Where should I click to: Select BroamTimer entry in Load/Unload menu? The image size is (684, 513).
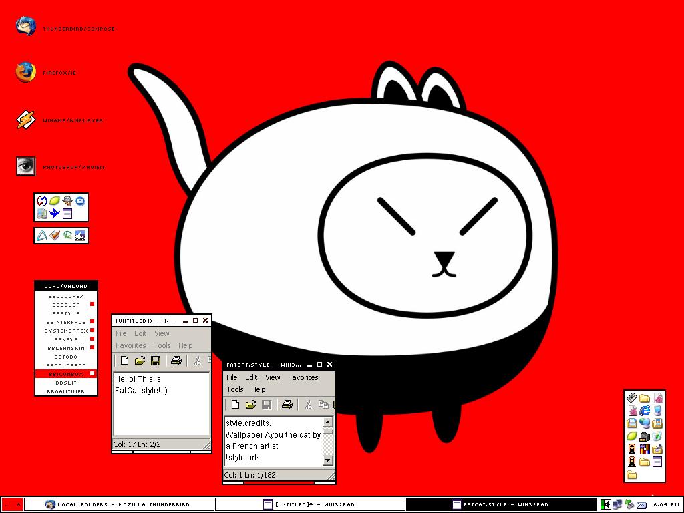click(66, 391)
